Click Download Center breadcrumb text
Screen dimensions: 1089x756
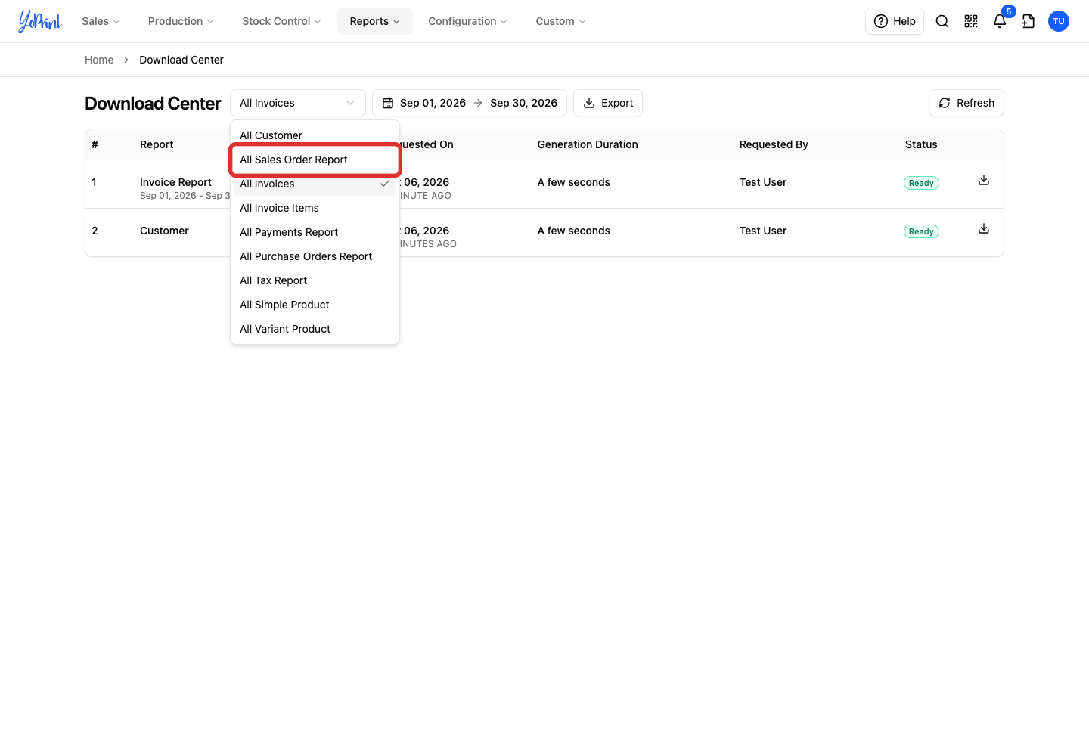(181, 60)
